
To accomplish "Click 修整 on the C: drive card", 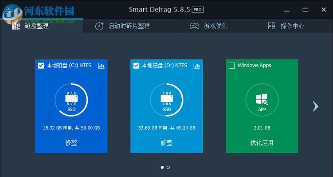I will [x=71, y=143].
